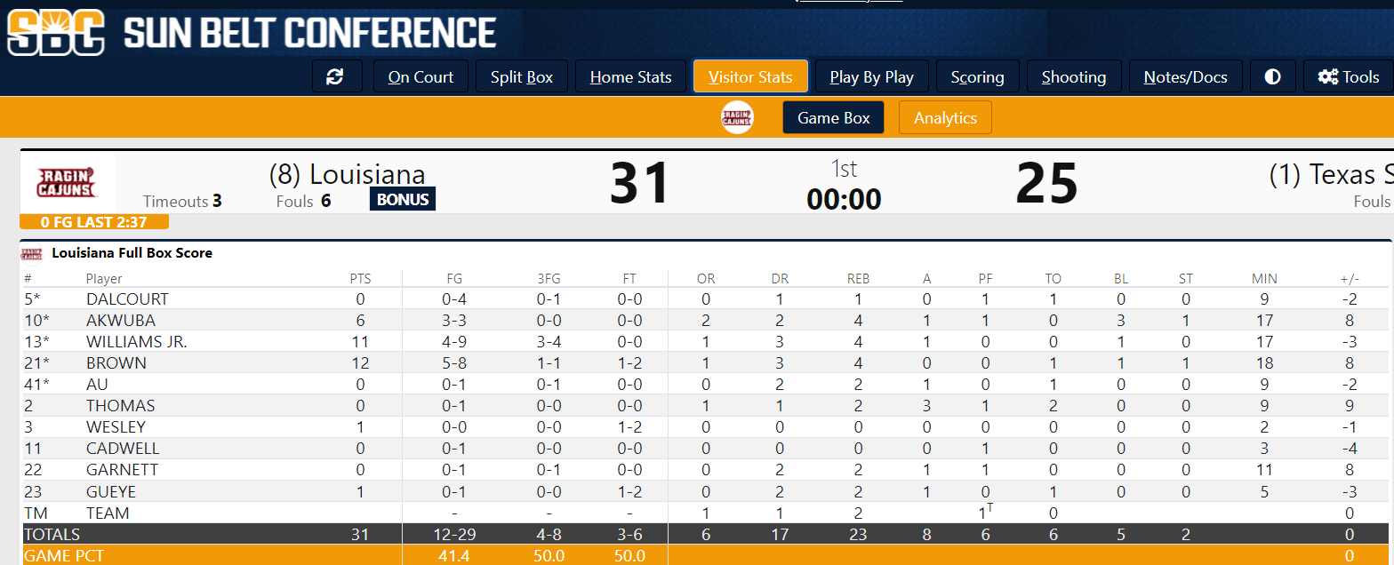Open the Shooting view

tap(1073, 77)
